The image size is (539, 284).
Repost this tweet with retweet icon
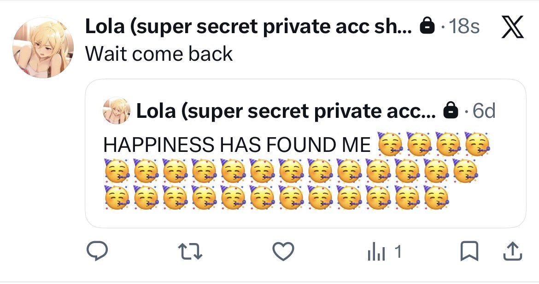point(191,251)
